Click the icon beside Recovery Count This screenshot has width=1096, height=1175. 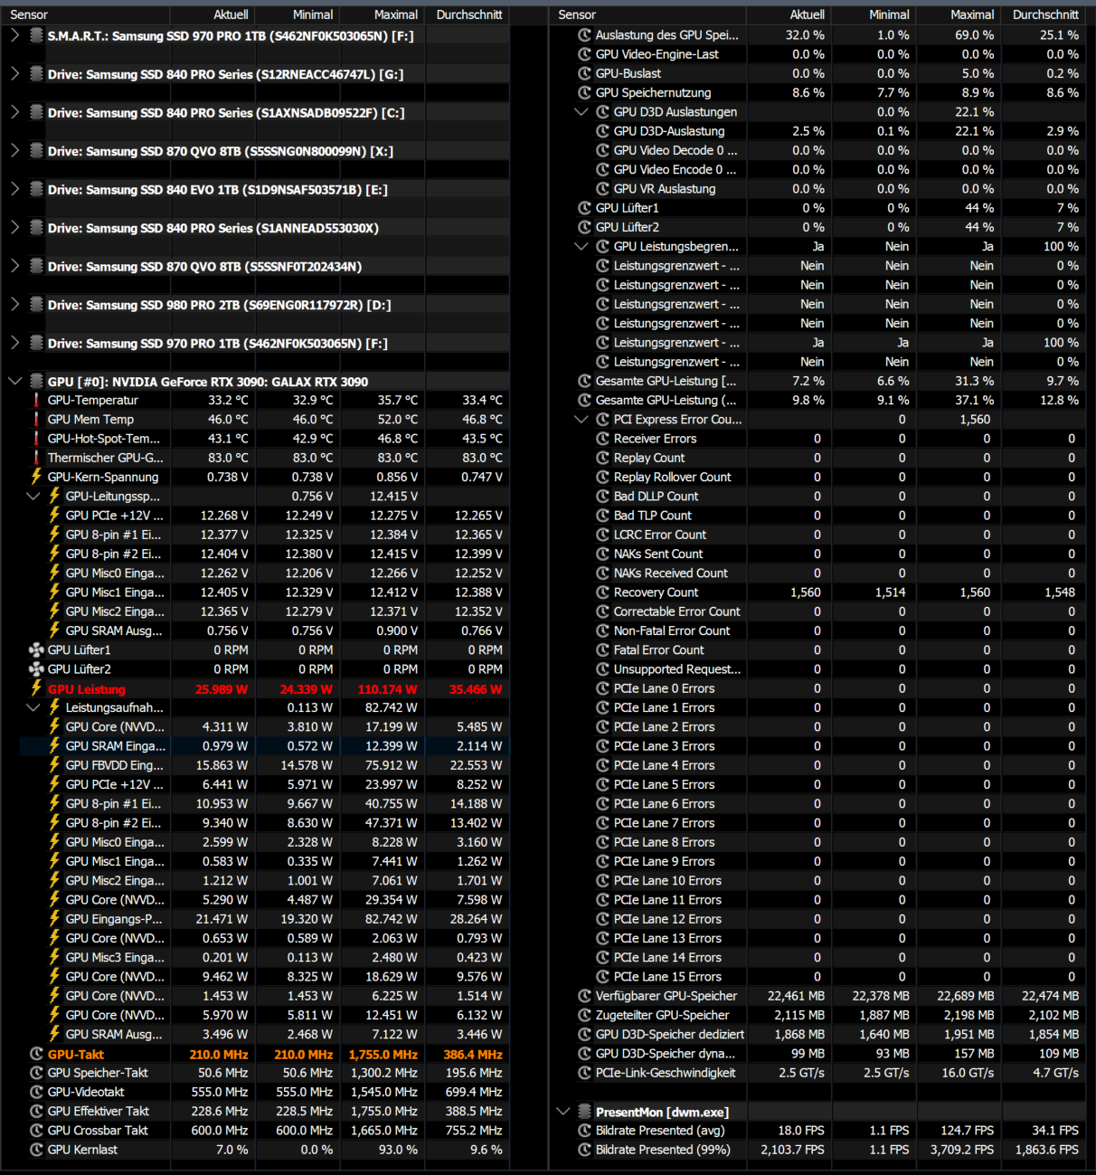tap(602, 592)
